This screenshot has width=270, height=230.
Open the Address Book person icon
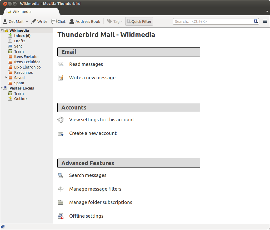click(x=72, y=22)
